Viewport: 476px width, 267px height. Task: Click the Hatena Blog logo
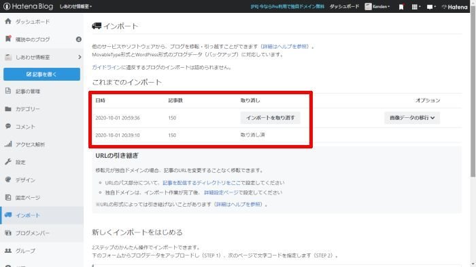(x=29, y=6)
